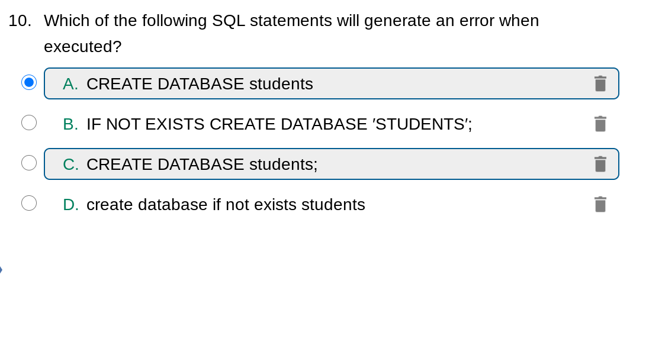Click the green letter label 'D.'
The image size is (649, 348).
coord(70,205)
